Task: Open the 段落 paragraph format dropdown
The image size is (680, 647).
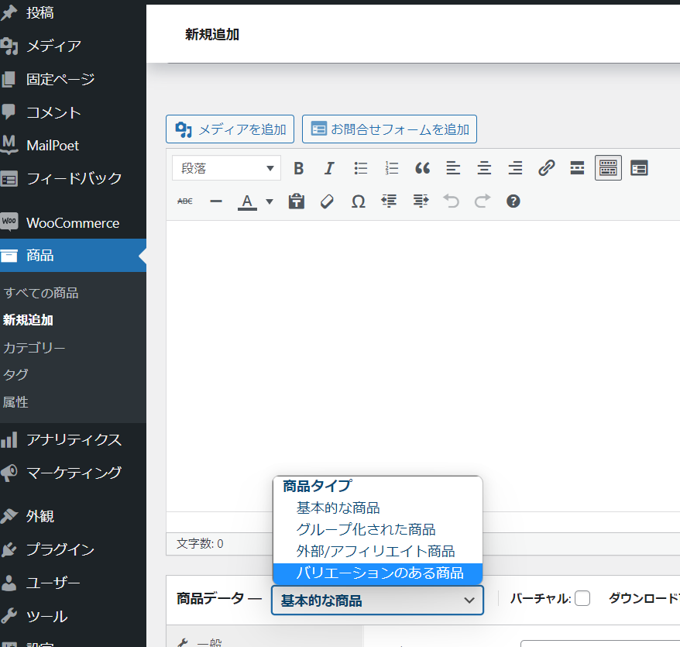Action: coord(226,168)
